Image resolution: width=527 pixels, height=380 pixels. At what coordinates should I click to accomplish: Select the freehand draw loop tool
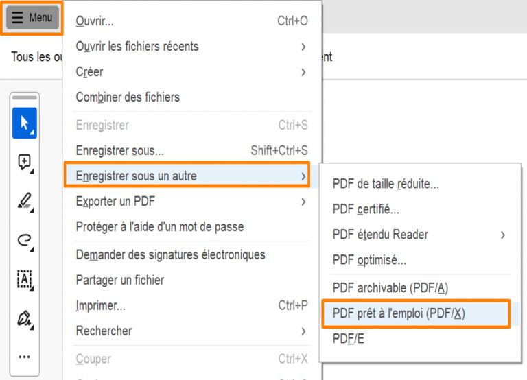(25, 239)
